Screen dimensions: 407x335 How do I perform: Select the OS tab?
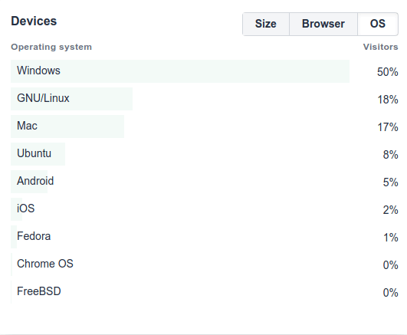pos(378,24)
